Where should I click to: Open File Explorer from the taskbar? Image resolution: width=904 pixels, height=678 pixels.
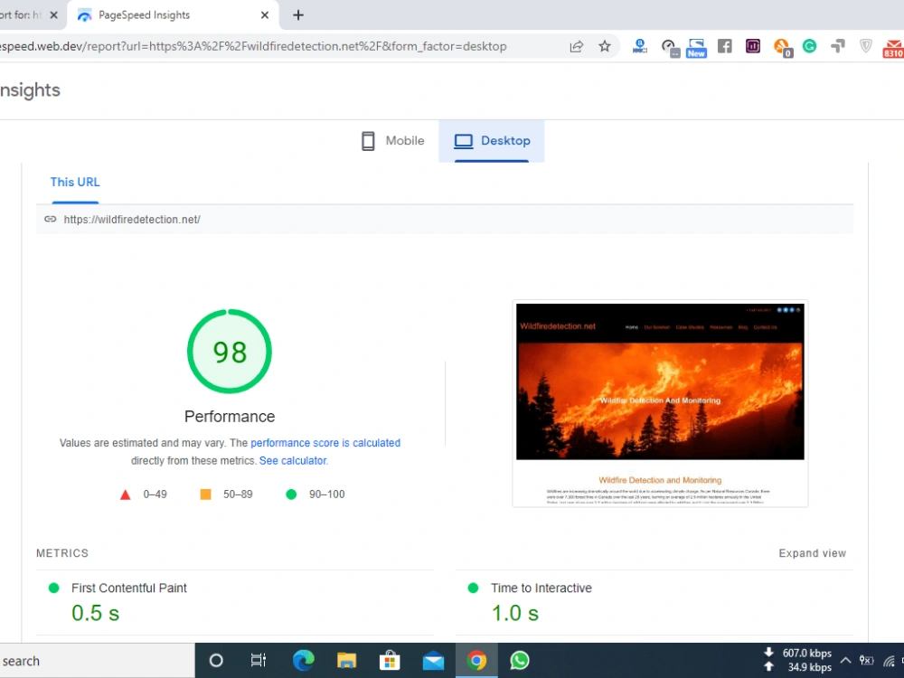[346, 660]
